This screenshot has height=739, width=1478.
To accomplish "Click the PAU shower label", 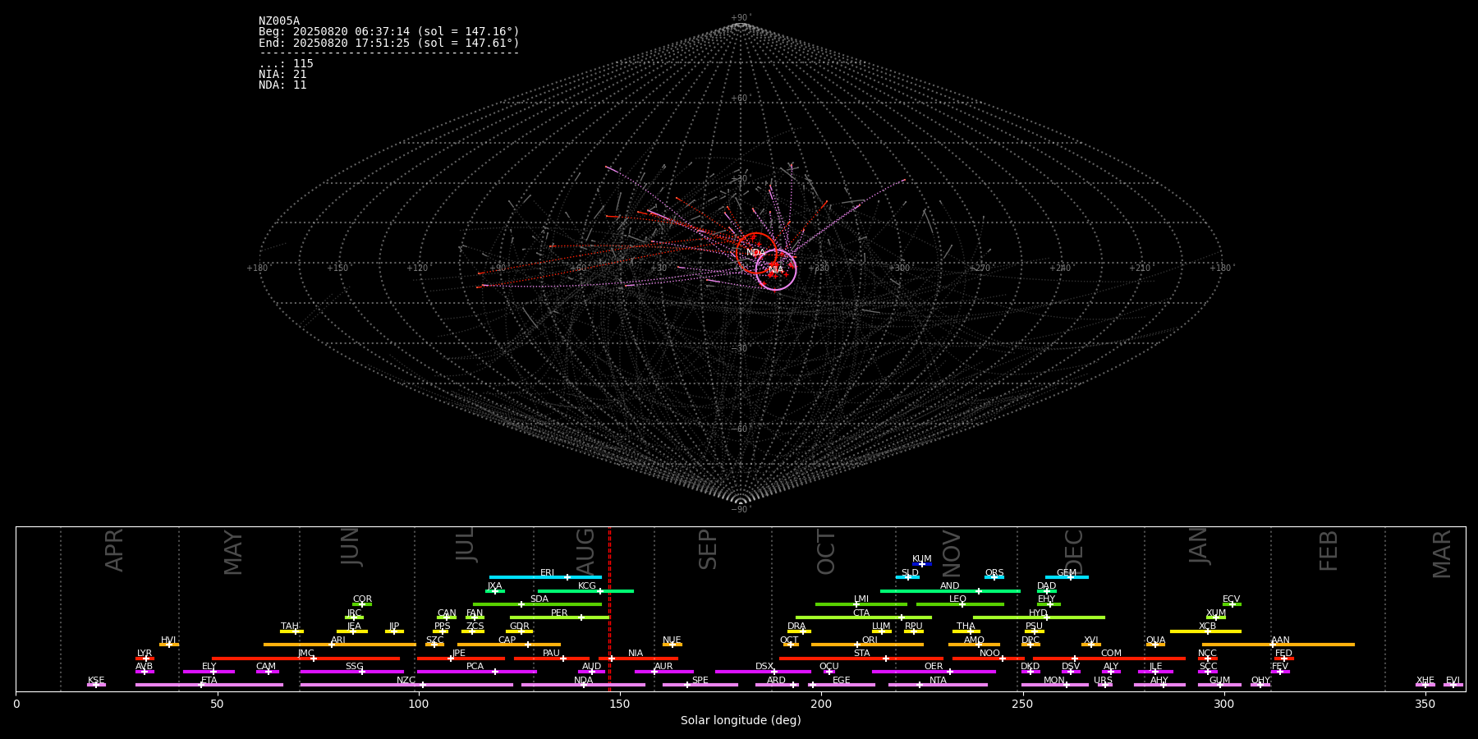I will point(551,654).
